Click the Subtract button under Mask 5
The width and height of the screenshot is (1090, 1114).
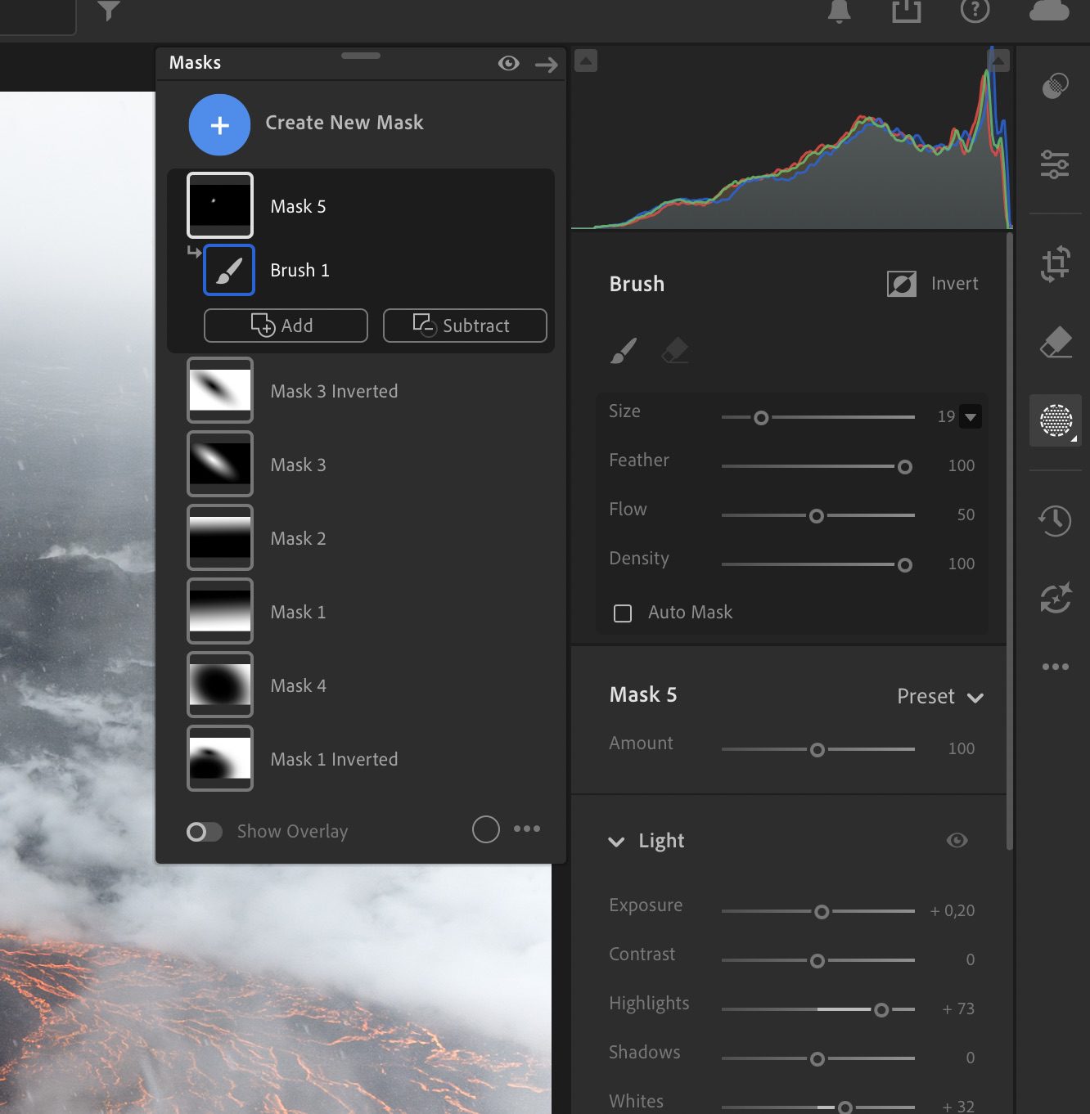(x=465, y=326)
